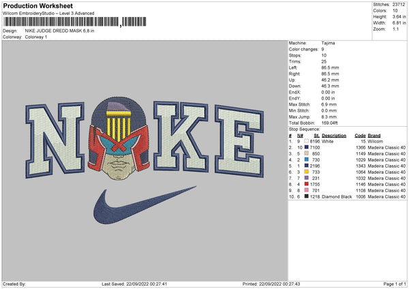
Task: Click the 'Right:' measurement label
Action: [x=294, y=74]
